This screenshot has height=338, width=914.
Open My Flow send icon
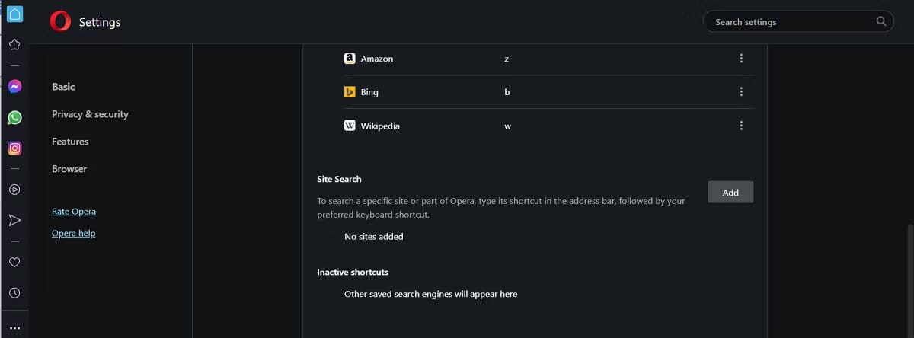[14, 220]
